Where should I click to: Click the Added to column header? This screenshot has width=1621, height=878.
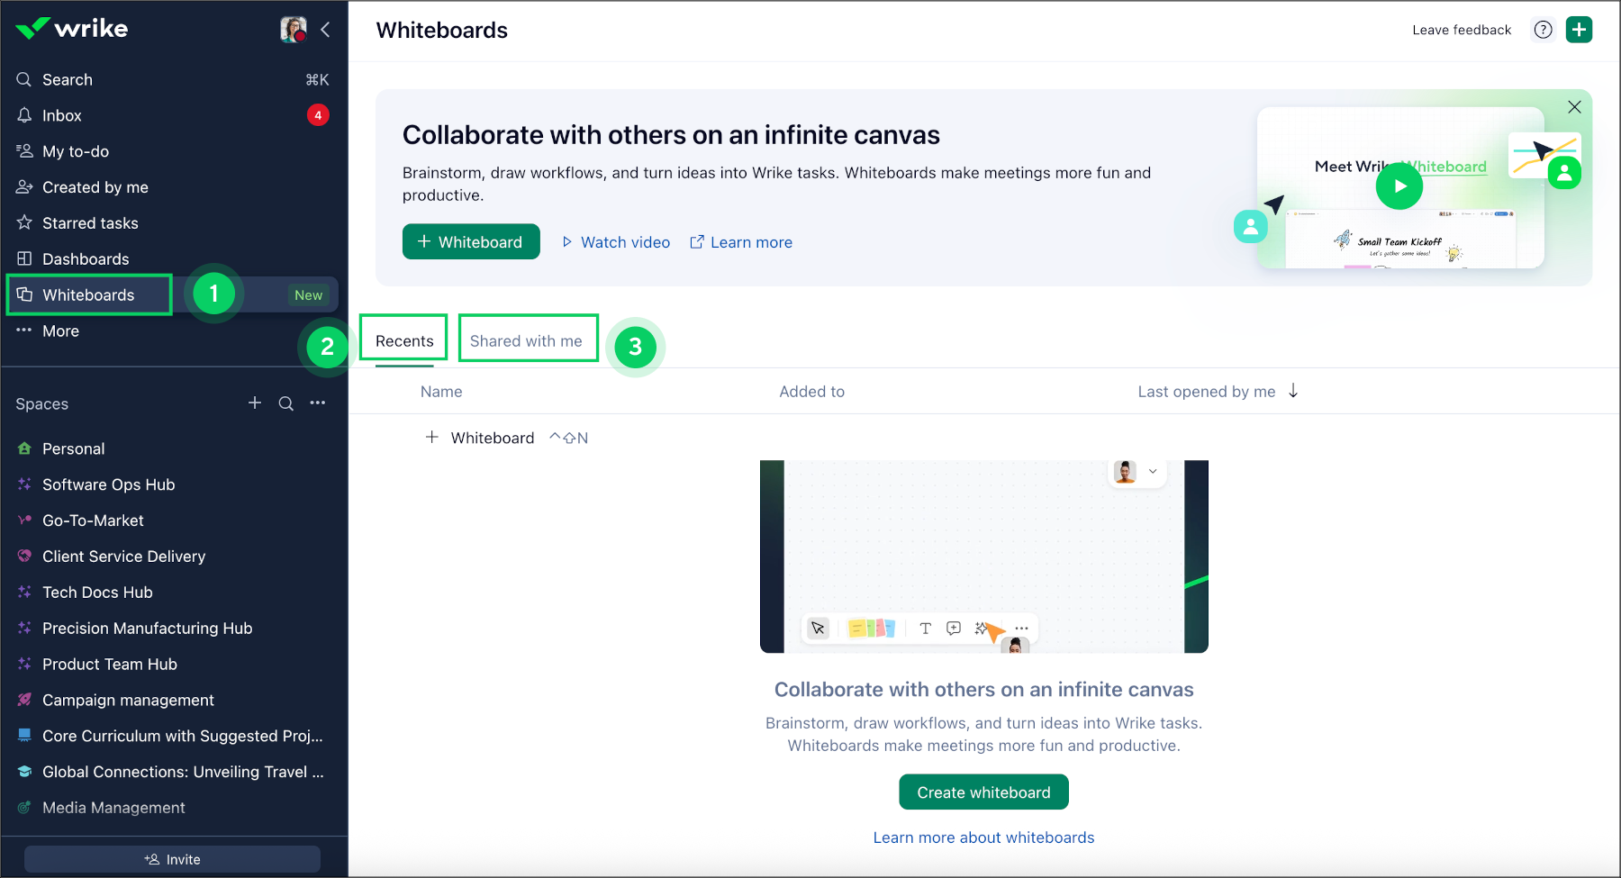812,392
